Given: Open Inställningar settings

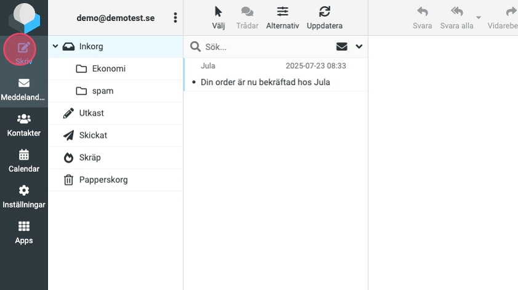Looking at the screenshot, I should 23,197.
